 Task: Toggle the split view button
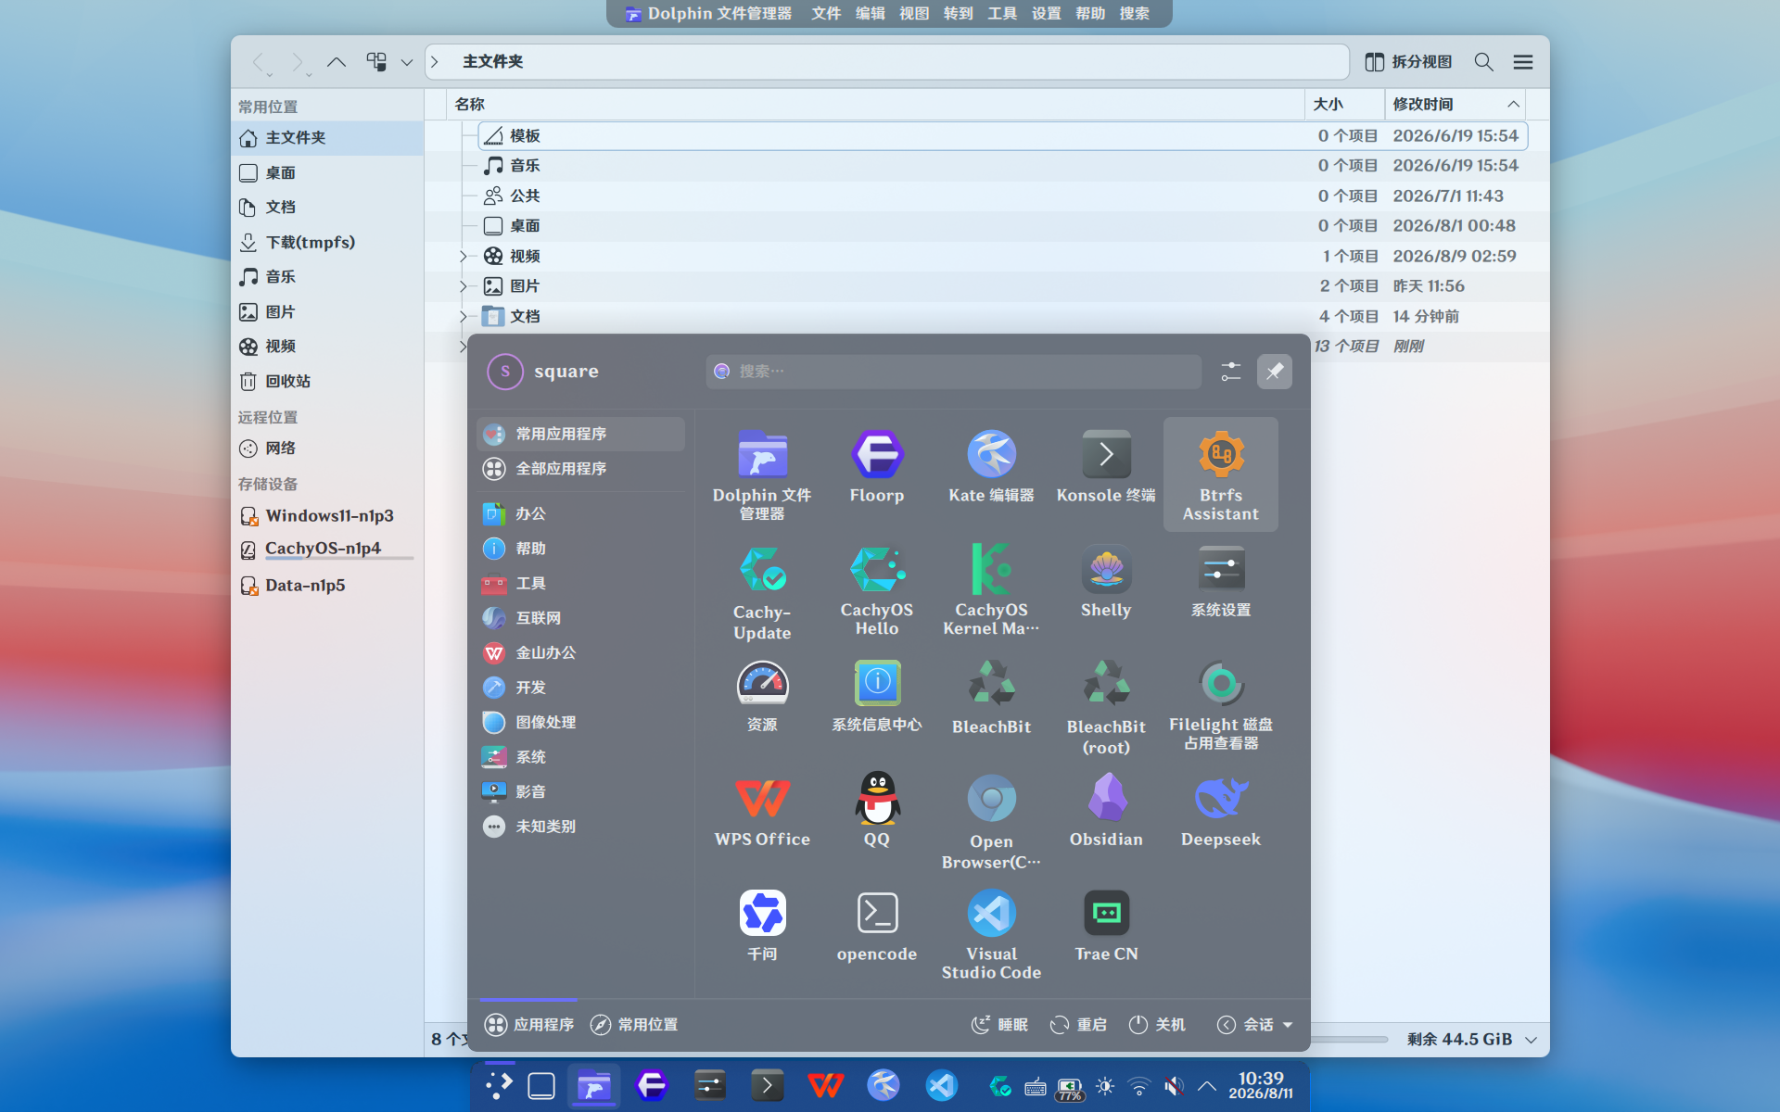[1408, 62]
